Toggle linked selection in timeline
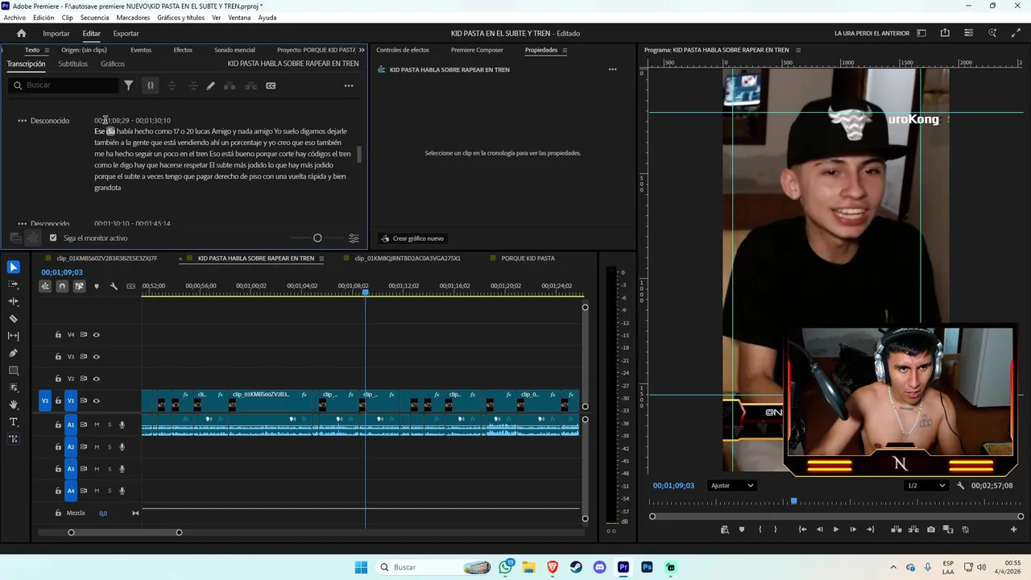The image size is (1031, 580). 79,286
